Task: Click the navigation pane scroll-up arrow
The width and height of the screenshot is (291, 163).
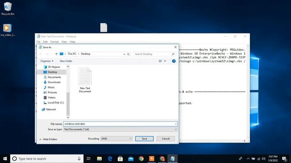Action: [68, 67]
